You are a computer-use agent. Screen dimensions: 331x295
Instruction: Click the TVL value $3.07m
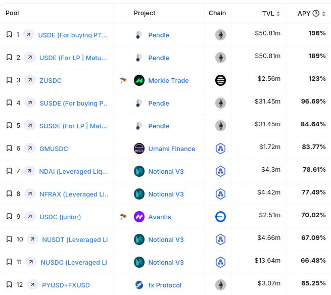pyautogui.click(x=269, y=283)
